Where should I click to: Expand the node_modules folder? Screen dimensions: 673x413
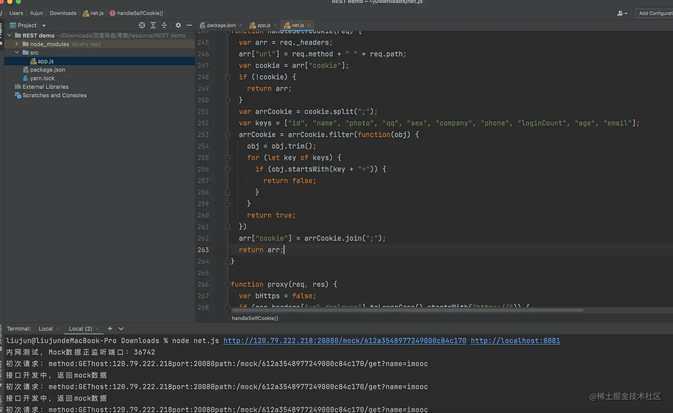click(x=17, y=44)
